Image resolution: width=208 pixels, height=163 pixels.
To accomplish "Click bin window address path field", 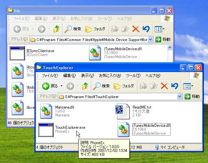I will [x=91, y=39].
